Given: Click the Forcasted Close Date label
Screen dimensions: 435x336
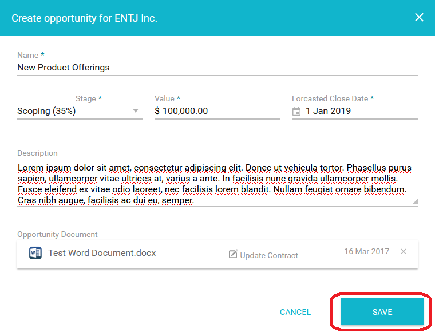Looking at the screenshot, I should click(330, 98).
